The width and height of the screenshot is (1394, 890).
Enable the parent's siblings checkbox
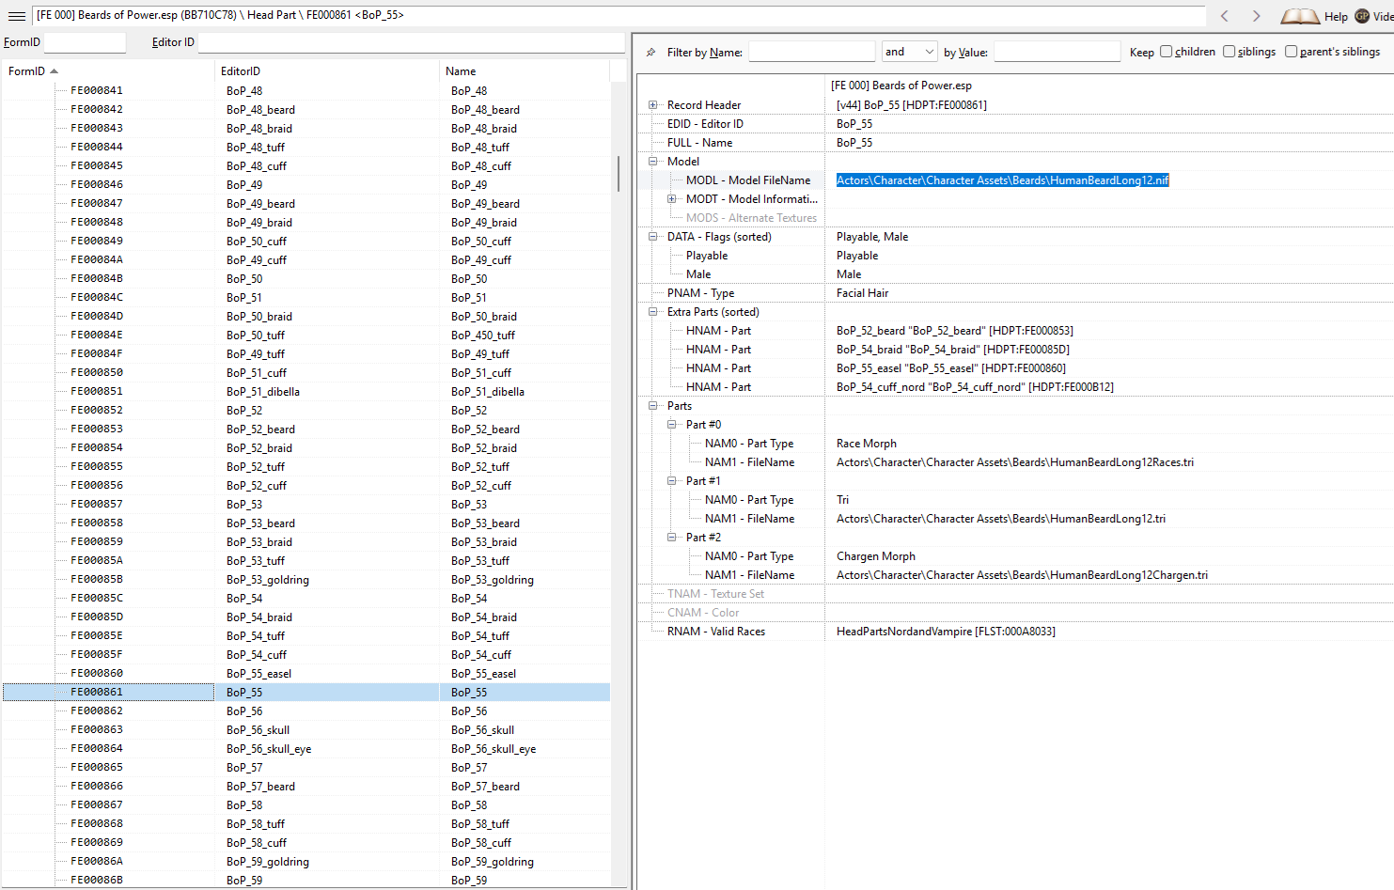pos(1291,52)
